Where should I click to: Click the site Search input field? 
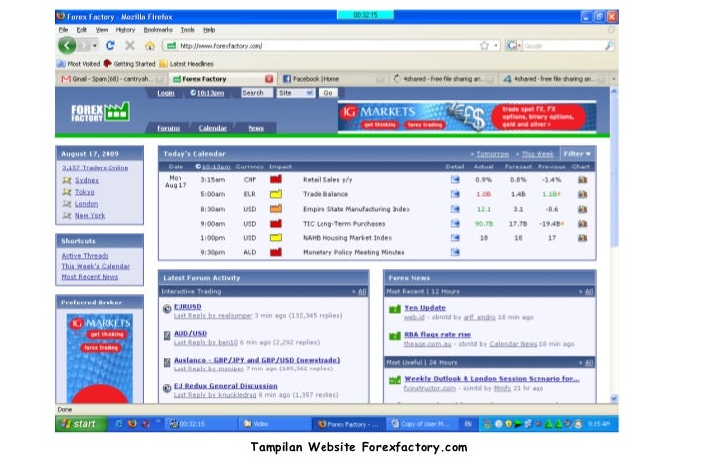tap(256, 93)
